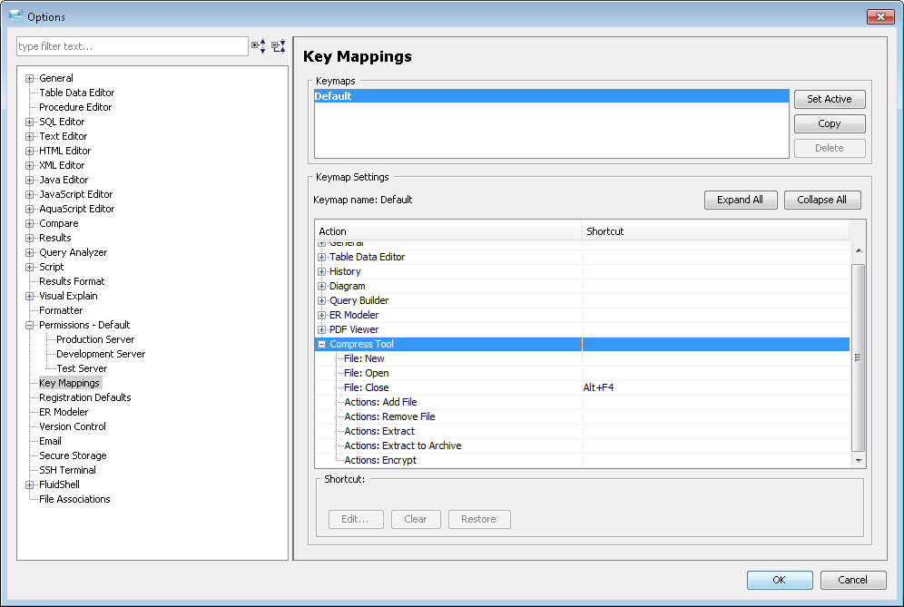The width and height of the screenshot is (904, 607).
Task: Expand the JavaScript Editor tree node
Action: [x=29, y=195]
